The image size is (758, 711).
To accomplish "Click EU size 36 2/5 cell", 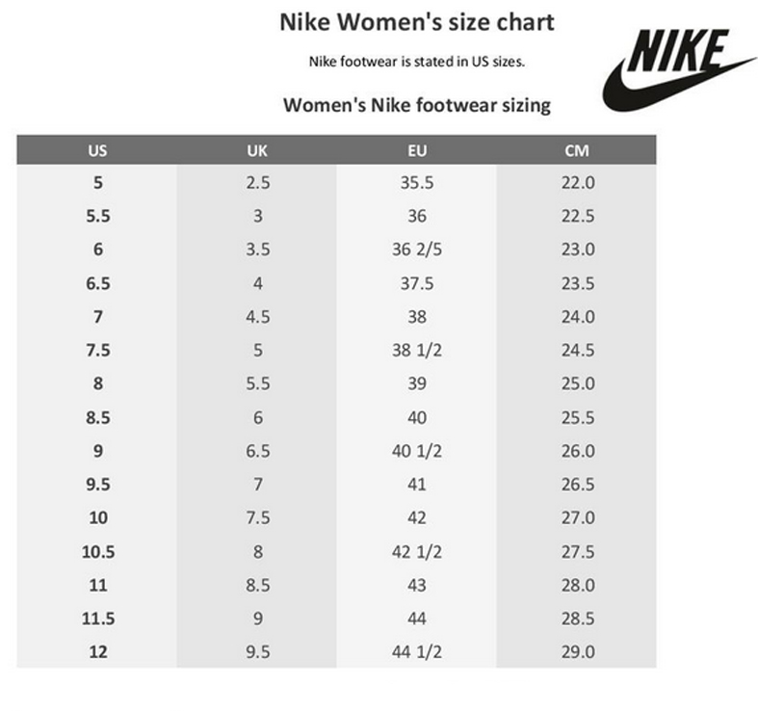I will click(x=417, y=250).
